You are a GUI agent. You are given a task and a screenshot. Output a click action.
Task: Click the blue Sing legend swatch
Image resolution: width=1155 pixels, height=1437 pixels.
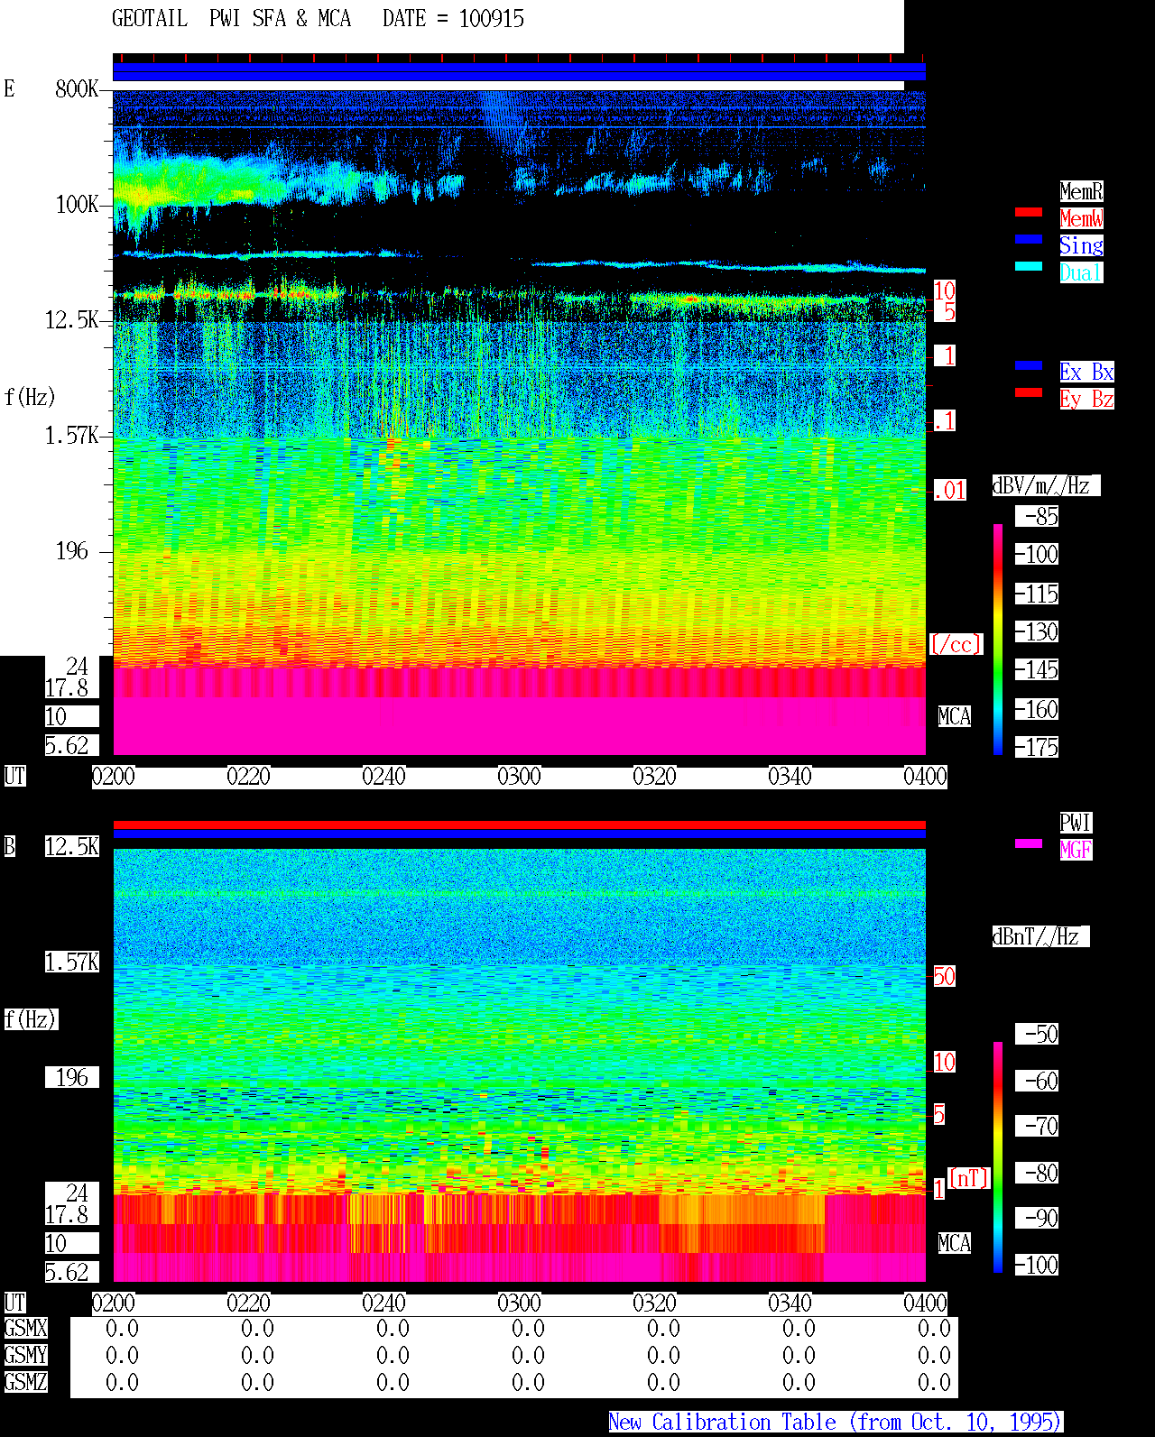click(1029, 239)
